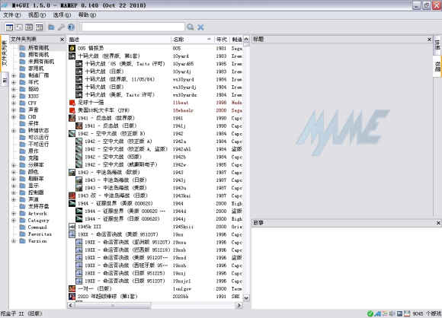Select row 1945k III
The height and width of the screenshot is (318, 442).
(x=155, y=227)
